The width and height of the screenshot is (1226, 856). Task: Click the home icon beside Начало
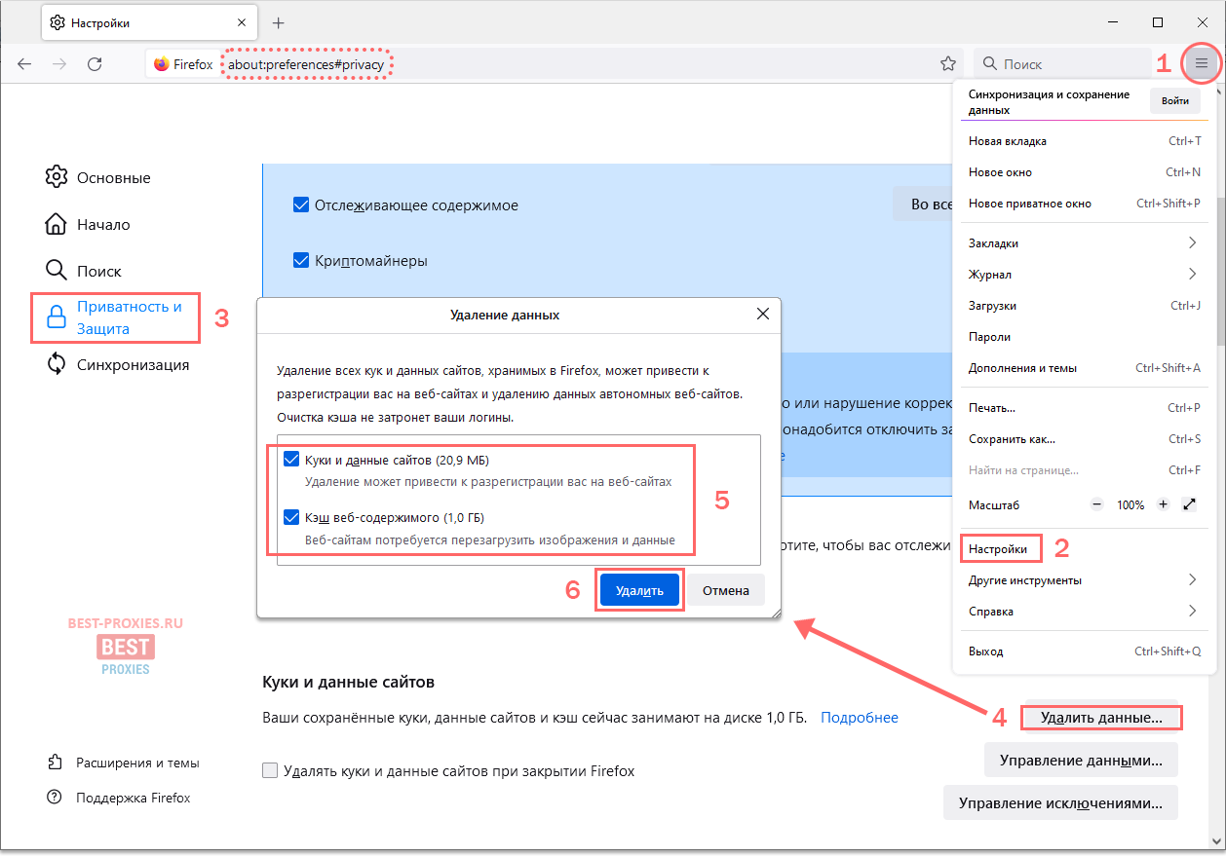coord(57,224)
